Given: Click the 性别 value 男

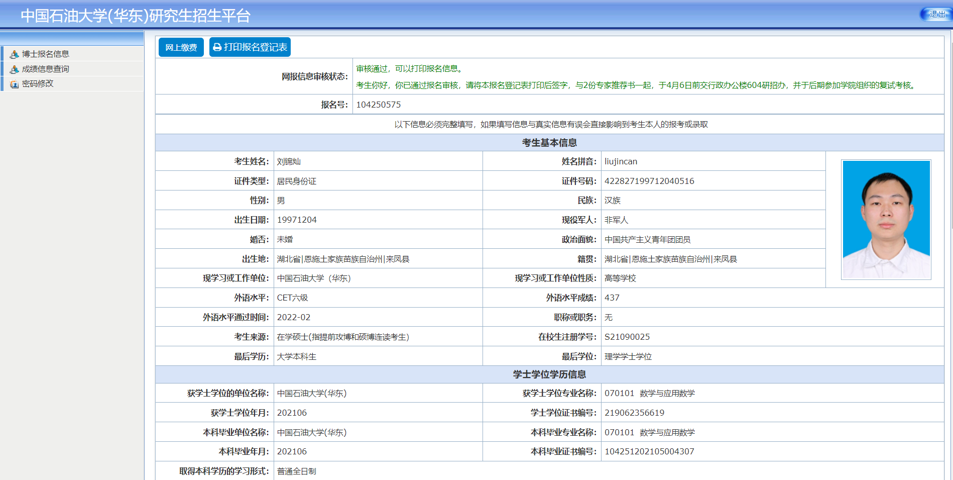Looking at the screenshot, I should pos(281,200).
